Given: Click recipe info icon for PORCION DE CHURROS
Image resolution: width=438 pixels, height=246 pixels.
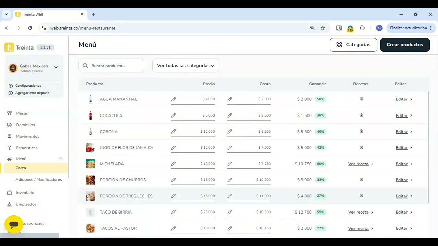Looking at the screenshot, I should coord(361,179).
